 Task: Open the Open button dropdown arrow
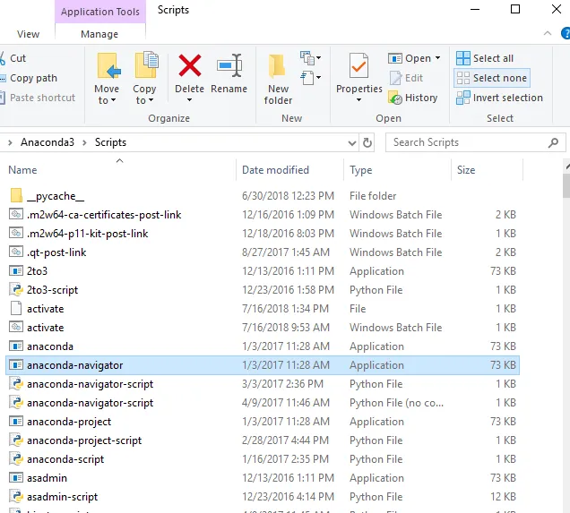click(437, 57)
